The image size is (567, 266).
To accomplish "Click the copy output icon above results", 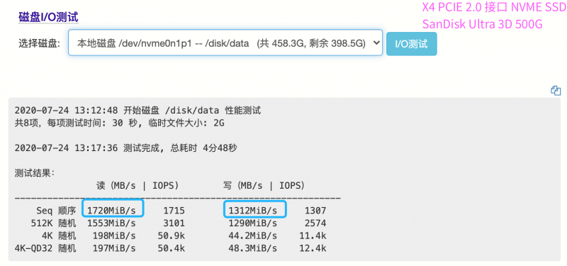I will click(556, 91).
